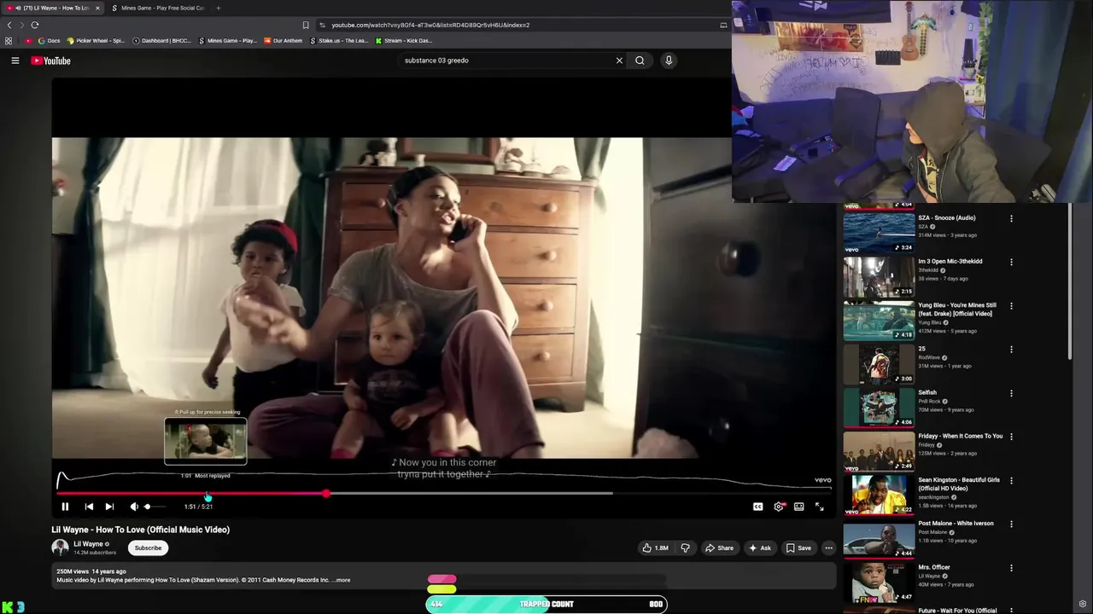Play SZA - Snooze thumbnail
Screen dimensions: 1093x614
(x=879, y=232)
